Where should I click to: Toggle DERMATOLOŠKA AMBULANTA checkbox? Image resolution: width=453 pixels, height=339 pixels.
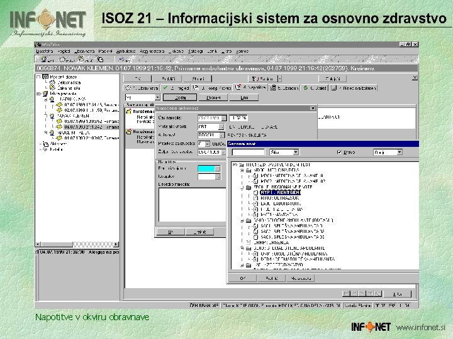click(255, 259)
